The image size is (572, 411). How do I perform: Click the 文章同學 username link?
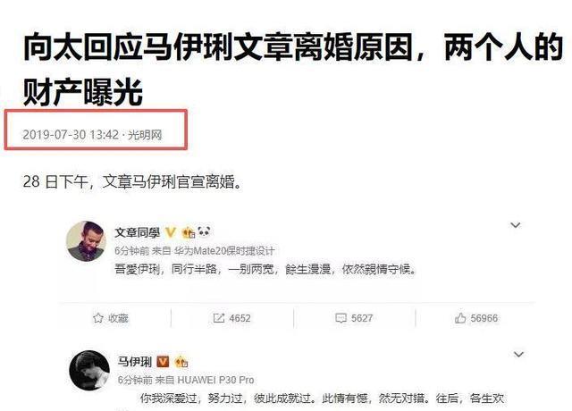point(138,232)
